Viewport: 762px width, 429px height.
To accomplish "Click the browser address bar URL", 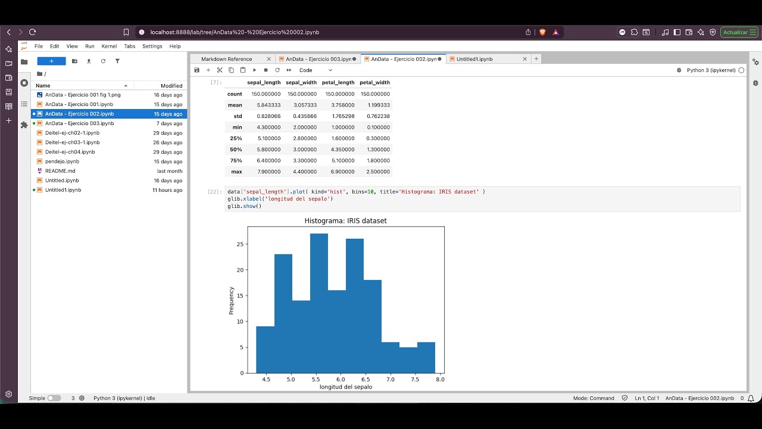I will 235,32.
